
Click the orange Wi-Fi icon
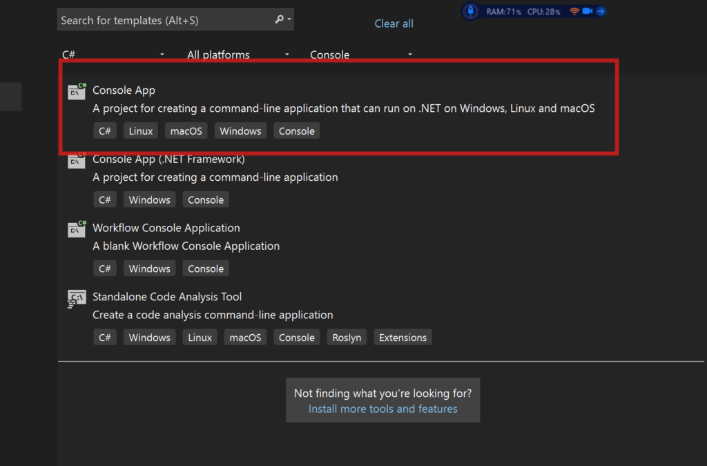pos(574,11)
